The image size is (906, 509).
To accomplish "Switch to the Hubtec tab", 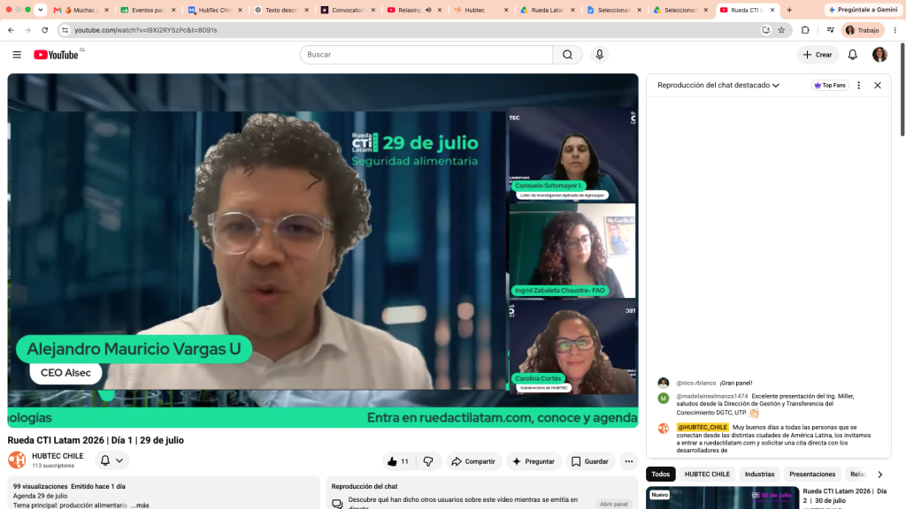I will 480,10.
